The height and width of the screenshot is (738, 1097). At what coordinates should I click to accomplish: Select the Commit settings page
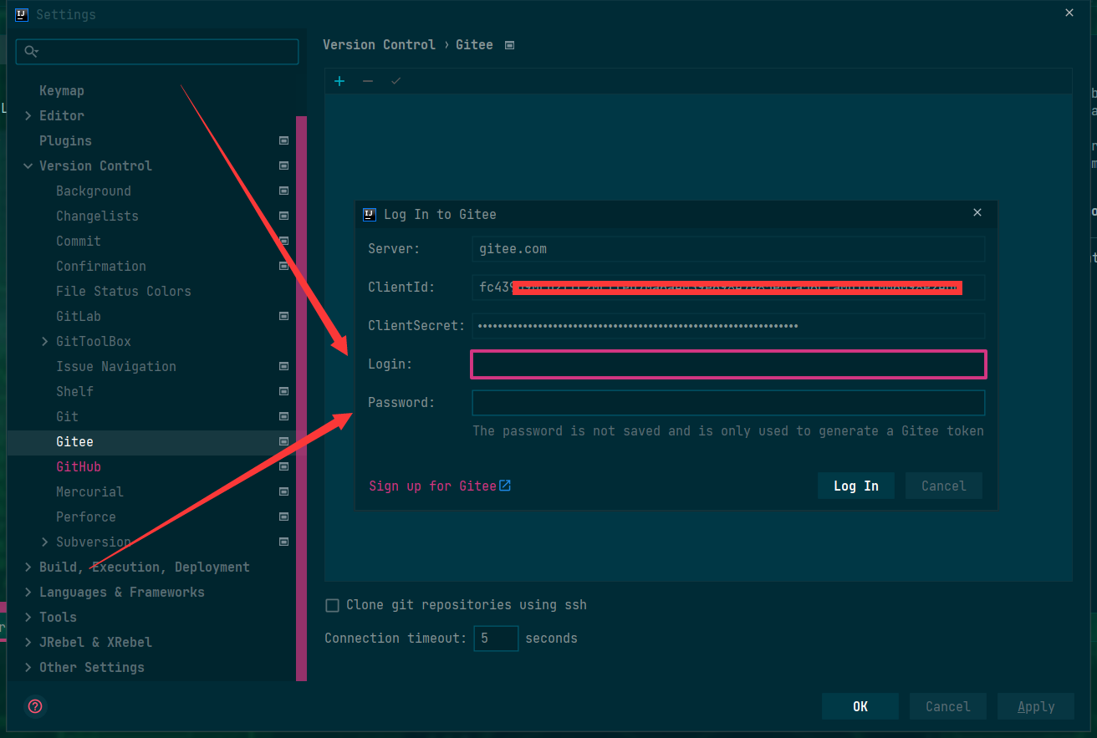79,241
